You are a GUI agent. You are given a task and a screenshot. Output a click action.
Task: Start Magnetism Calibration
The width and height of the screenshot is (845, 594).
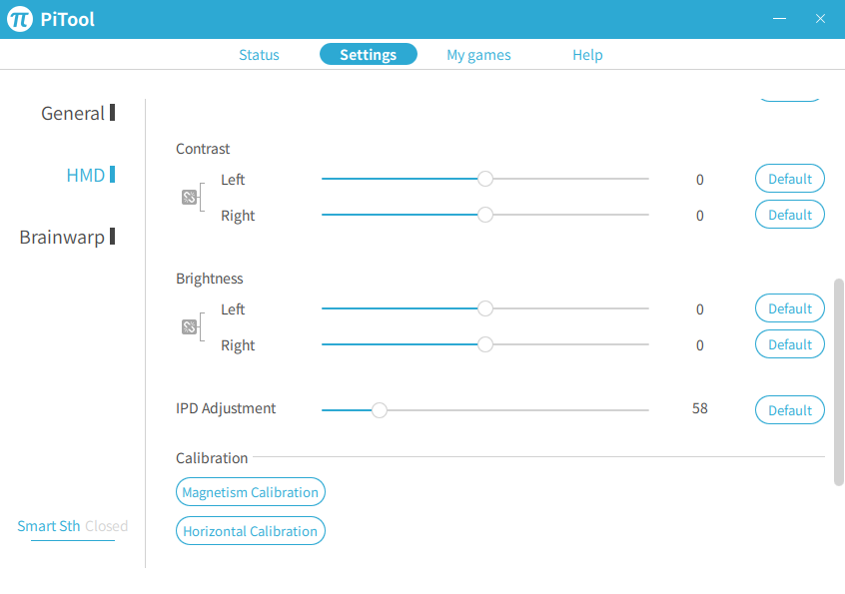(250, 492)
